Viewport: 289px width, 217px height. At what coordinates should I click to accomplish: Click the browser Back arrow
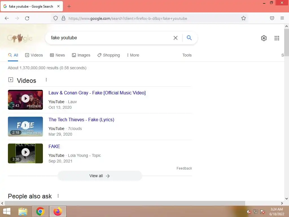click(7, 18)
